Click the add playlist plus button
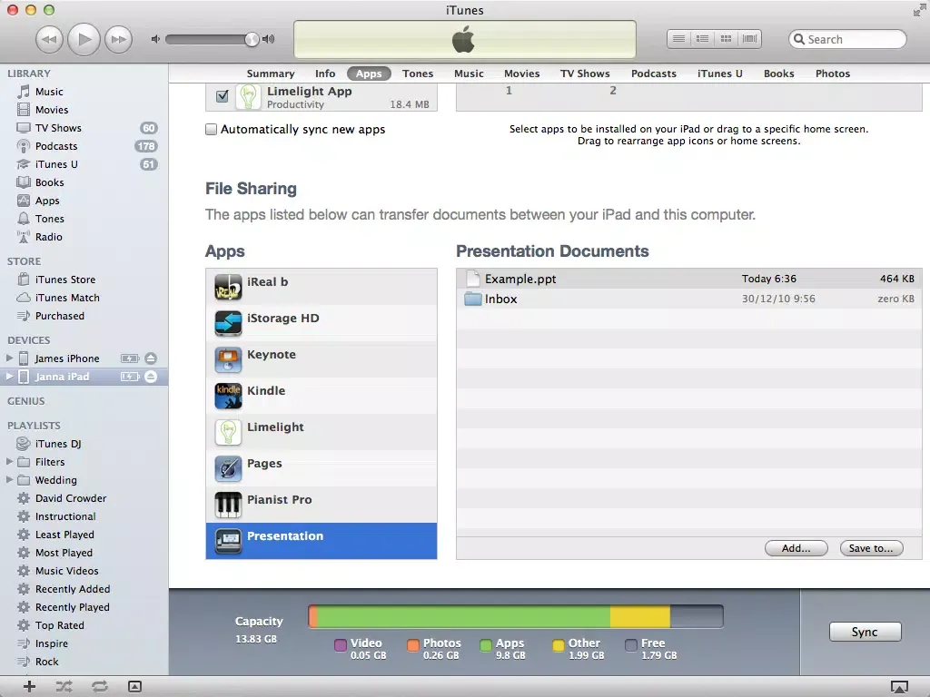 click(x=29, y=686)
